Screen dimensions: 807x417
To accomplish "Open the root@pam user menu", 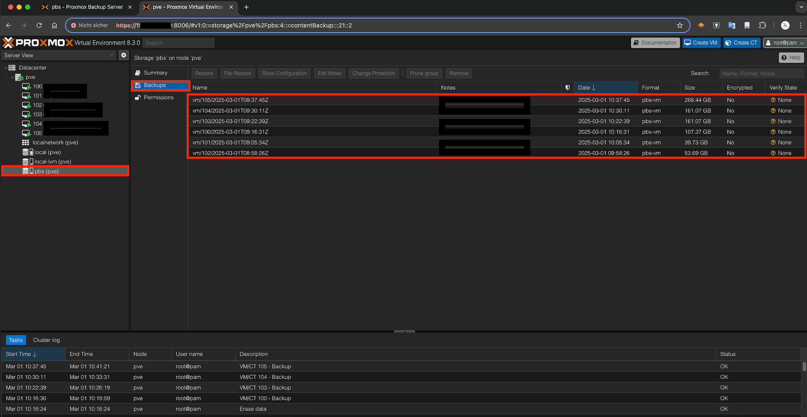I will pyautogui.click(x=784, y=42).
